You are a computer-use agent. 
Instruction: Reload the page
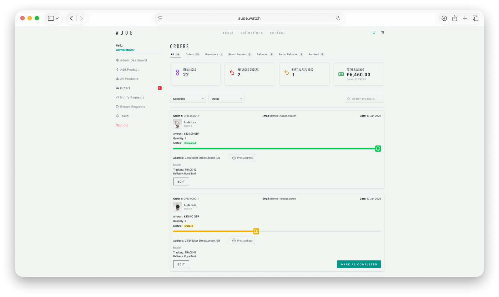click(338, 18)
